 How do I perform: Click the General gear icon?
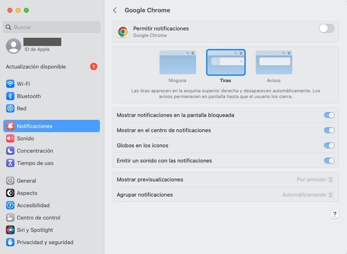pyautogui.click(x=10, y=181)
